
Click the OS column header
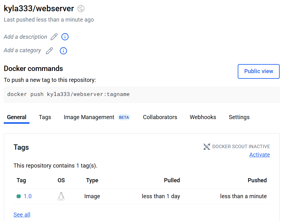click(x=61, y=180)
